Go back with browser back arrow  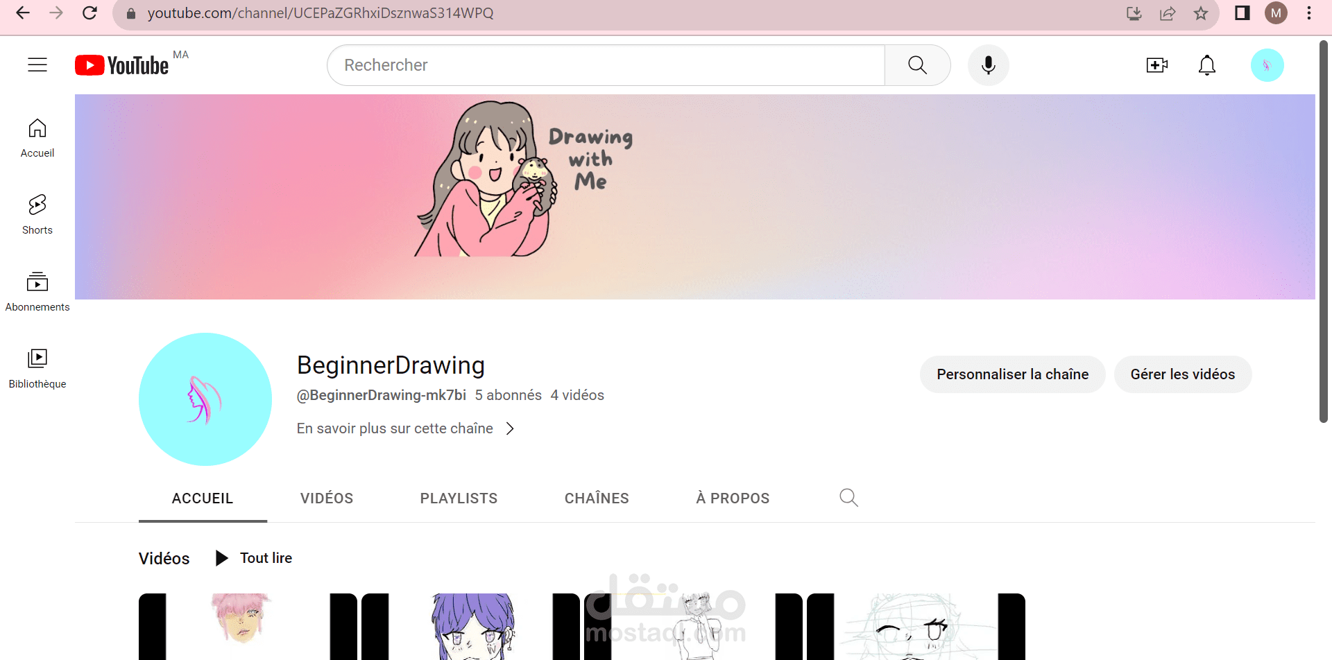click(x=23, y=13)
